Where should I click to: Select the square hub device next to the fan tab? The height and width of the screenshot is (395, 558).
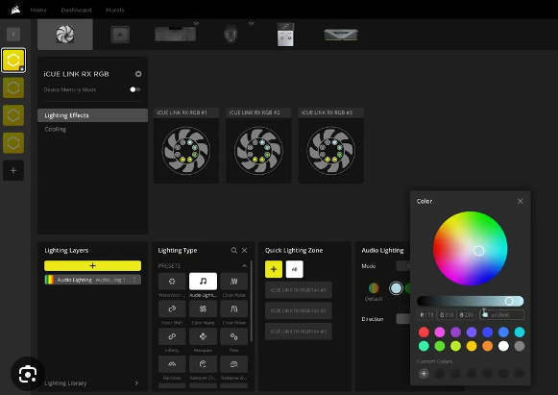(x=120, y=35)
